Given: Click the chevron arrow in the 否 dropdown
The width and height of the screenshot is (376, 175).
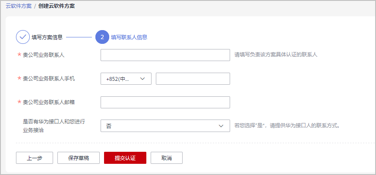Looking at the screenshot, I should click(221, 126).
